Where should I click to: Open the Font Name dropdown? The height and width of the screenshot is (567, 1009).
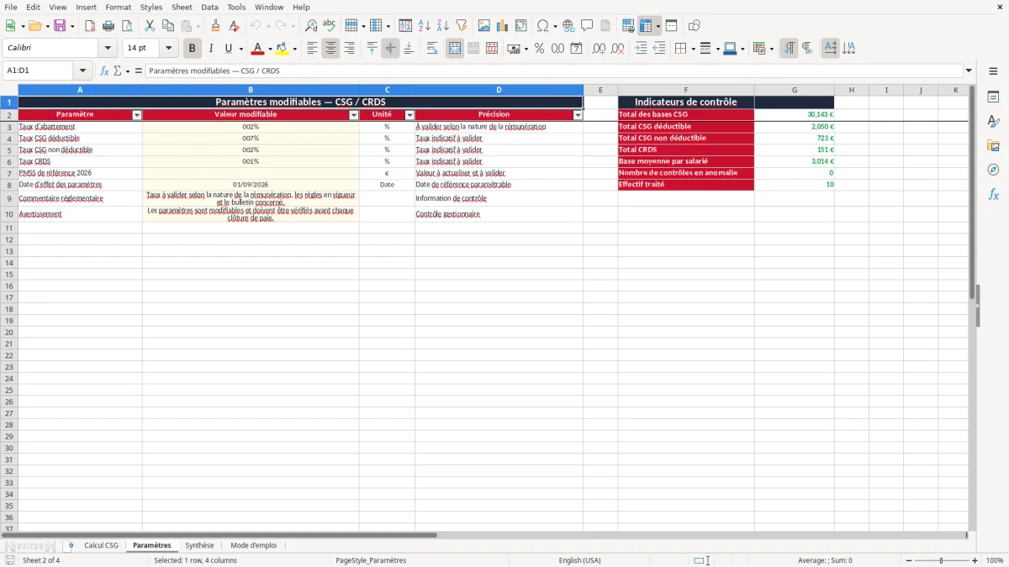click(108, 49)
